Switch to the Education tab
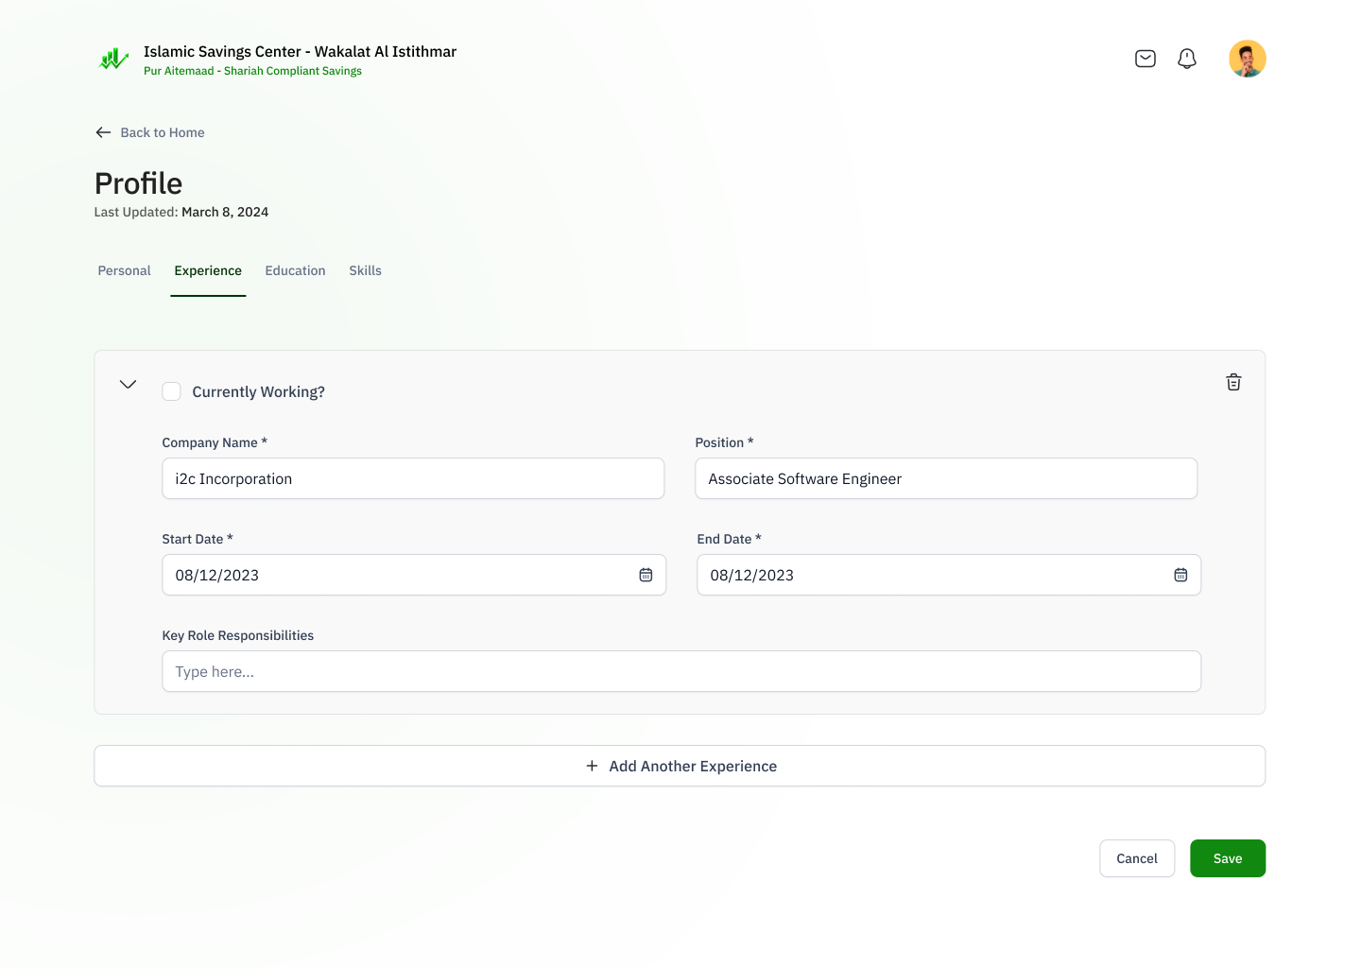Screen dimensions: 1361x968 coord(295,271)
